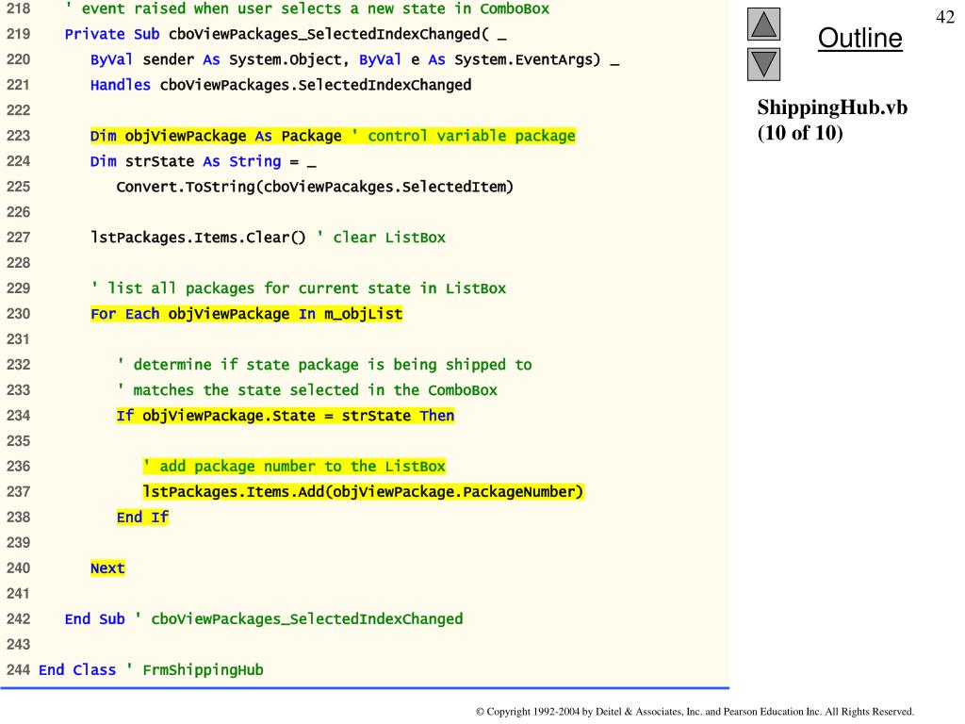Select the "Handles cboViewPackages.SelectedIndexChanged" line
Image resolution: width=965 pixels, height=724 pixels.
click(281, 85)
